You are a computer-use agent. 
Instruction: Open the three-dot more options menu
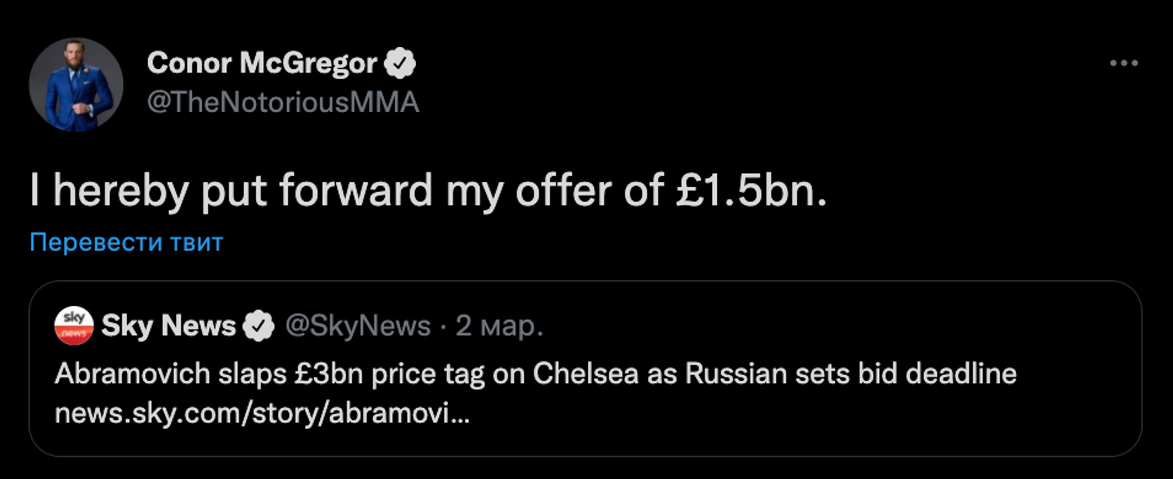(1123, 63)
